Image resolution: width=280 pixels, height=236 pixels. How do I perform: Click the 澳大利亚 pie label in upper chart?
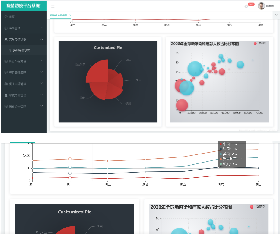click(x=80, y=65)
